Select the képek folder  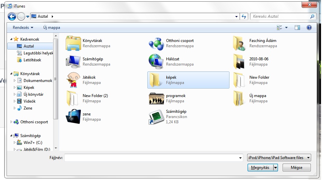point(188,80)
